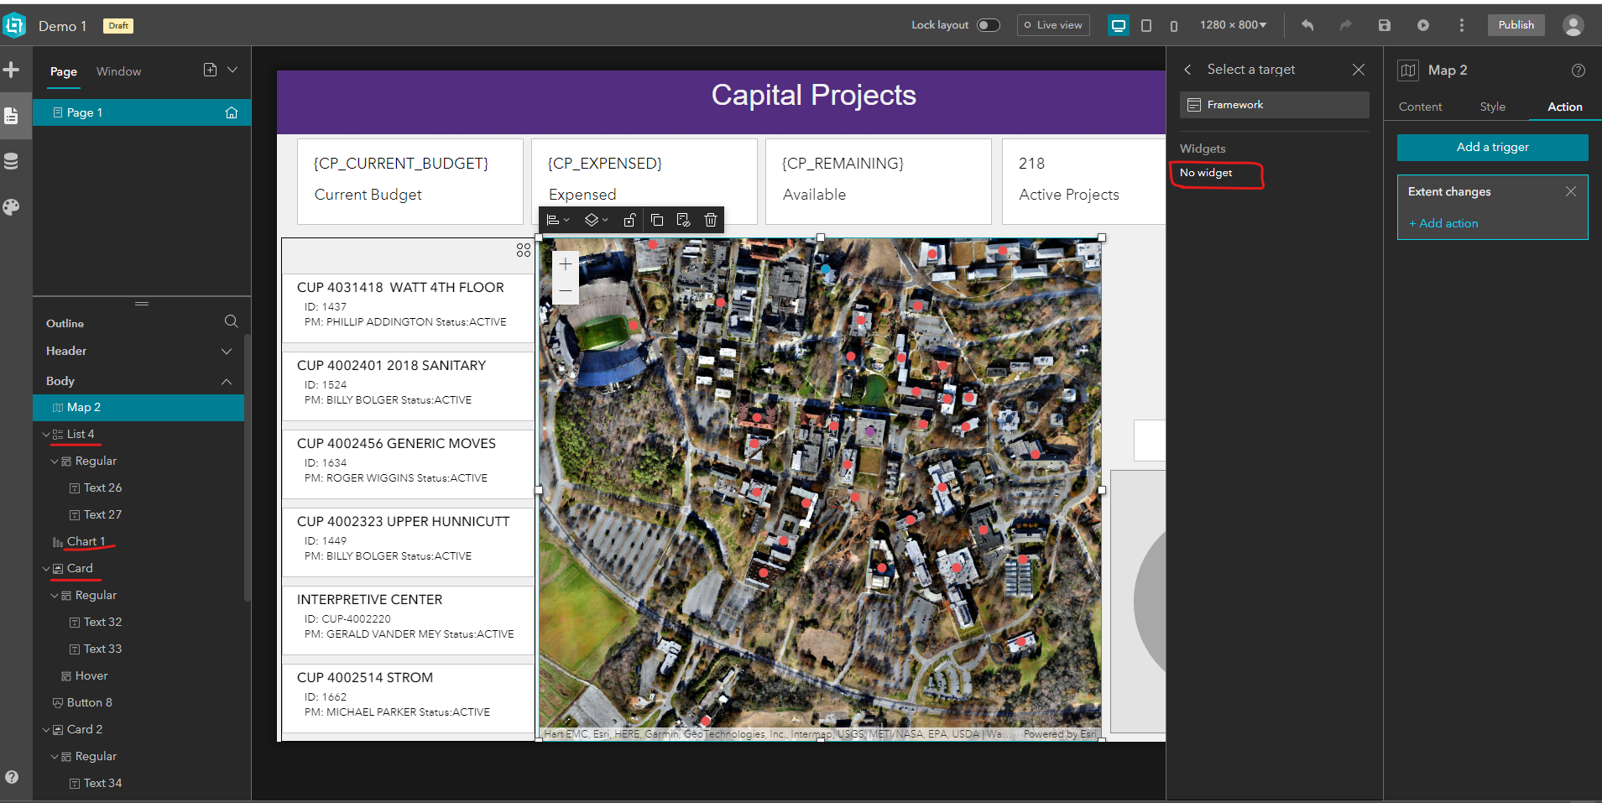Open the Style tab of Map 2

tap(1492, 107)
